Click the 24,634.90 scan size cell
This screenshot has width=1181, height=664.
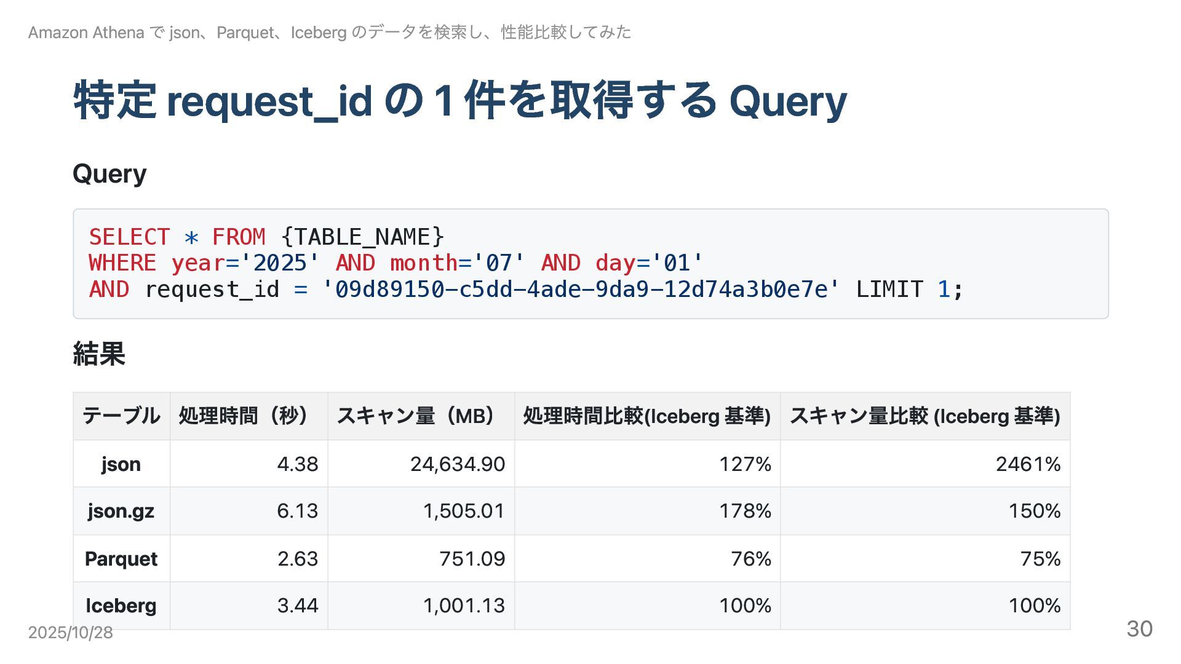[x=457, y=464]
